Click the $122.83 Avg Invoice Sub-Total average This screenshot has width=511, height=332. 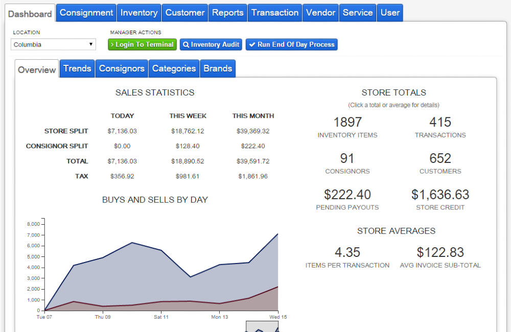click(x=440, y=252)
